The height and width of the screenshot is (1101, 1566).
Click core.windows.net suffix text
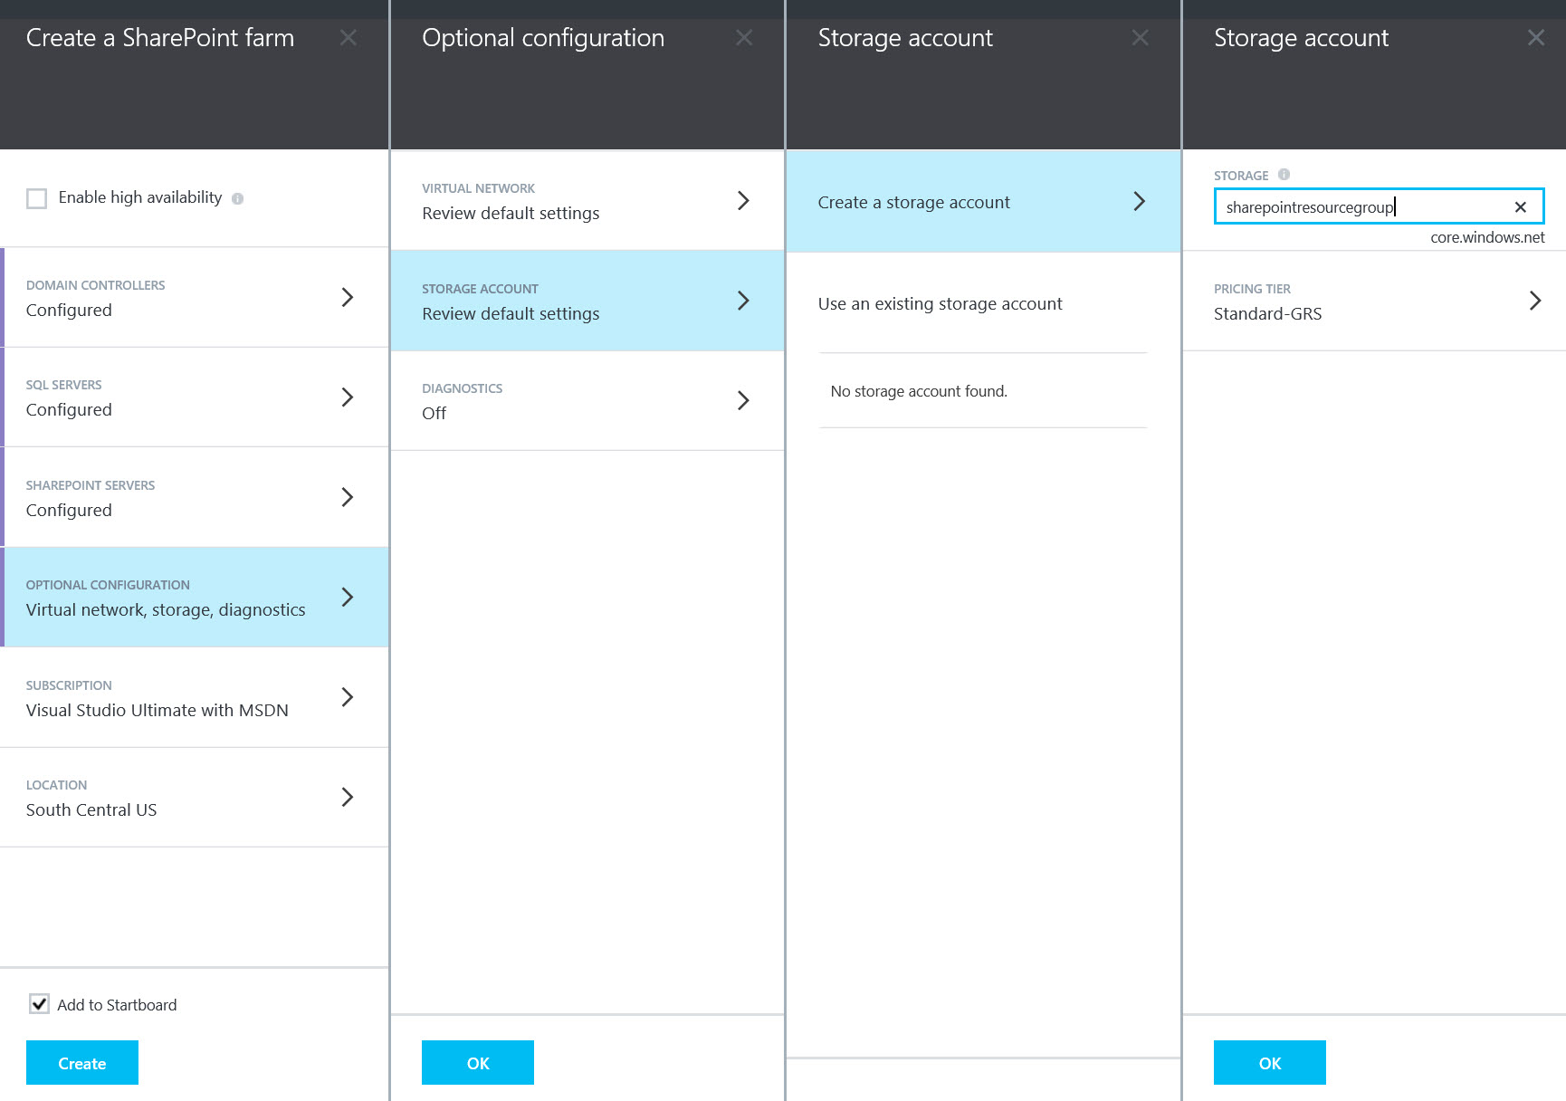[1487, 237]
